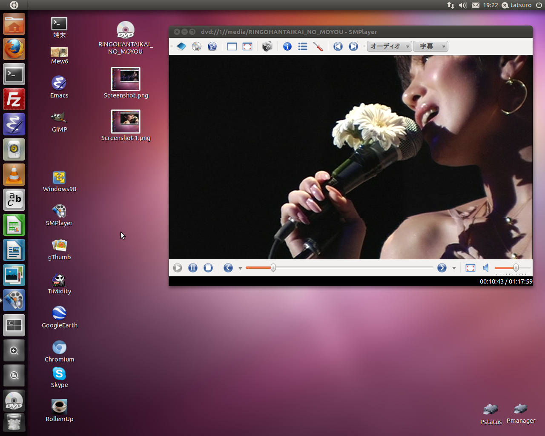Go to previous chapter in SMPlayer
545x436 pixels.
coord(338,46)
